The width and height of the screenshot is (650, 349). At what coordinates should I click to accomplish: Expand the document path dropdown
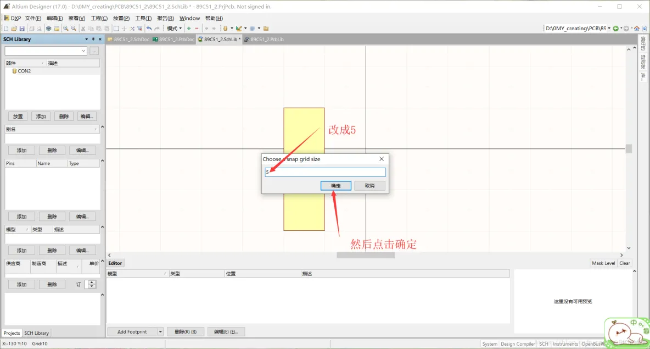[x=609, y=29]
